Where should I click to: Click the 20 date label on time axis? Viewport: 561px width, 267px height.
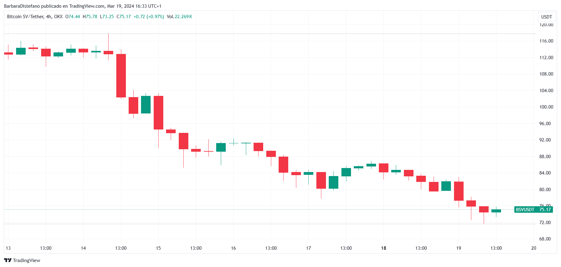[x=533, y=248]
